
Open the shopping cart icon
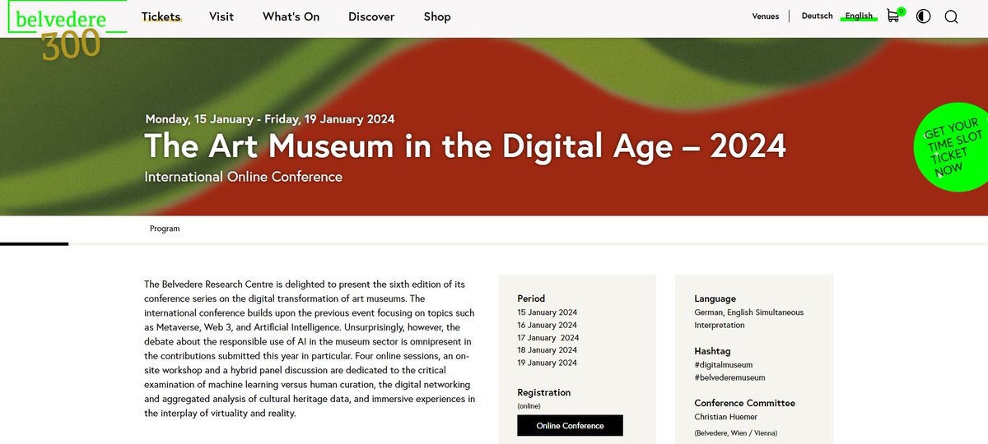pyautogui.click(x=894, y=16)
